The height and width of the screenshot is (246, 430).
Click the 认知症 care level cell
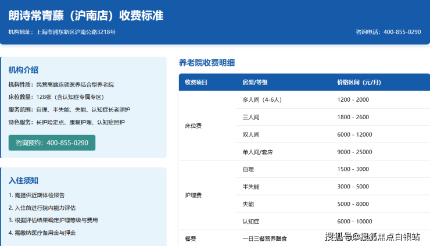tap(251, 222)
